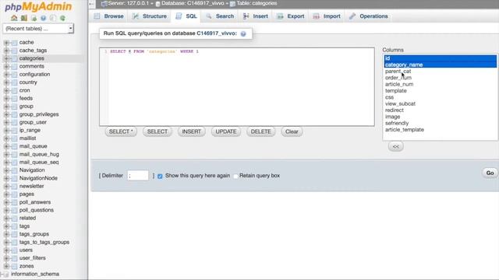
Task: Open the information_schema database
Action: click(35, 274)
